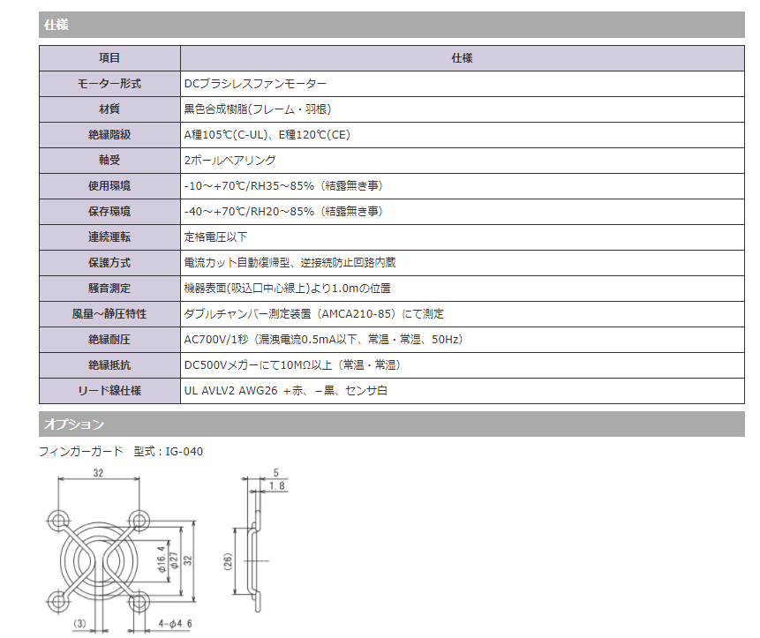This screenshot has width=760, height=638.
Task: Select the 黒色合成樹脂 material value text
Action: tap(257, 109)
